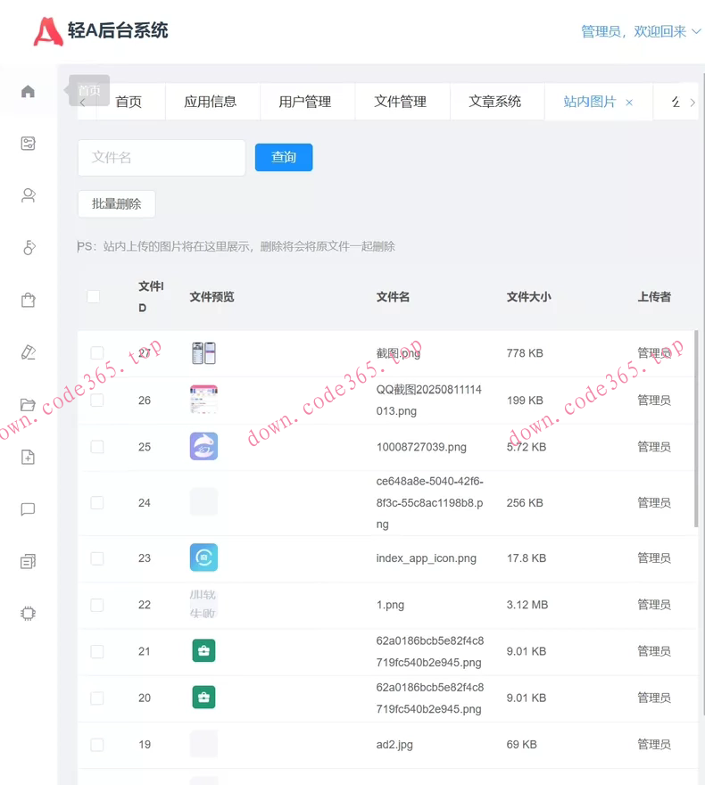Open the folder icon in sidebar
705x785 pixels.
click(28, 404)
